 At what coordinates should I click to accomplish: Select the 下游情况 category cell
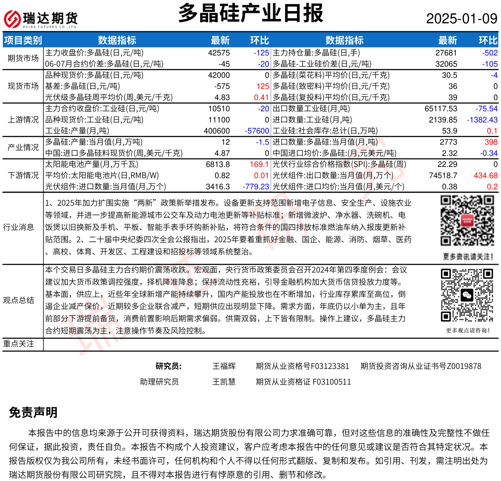point(23,175)
